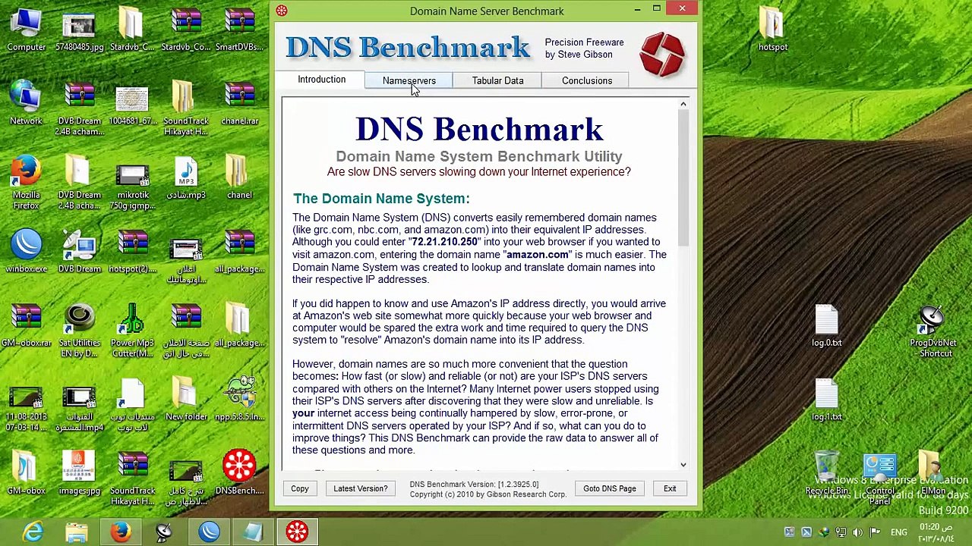972x546 pixels.
Task: Click the DNS Benchmark taskbar icon
Action: [297, 532]
